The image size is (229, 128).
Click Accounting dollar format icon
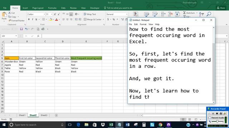[x=108, y=19]
